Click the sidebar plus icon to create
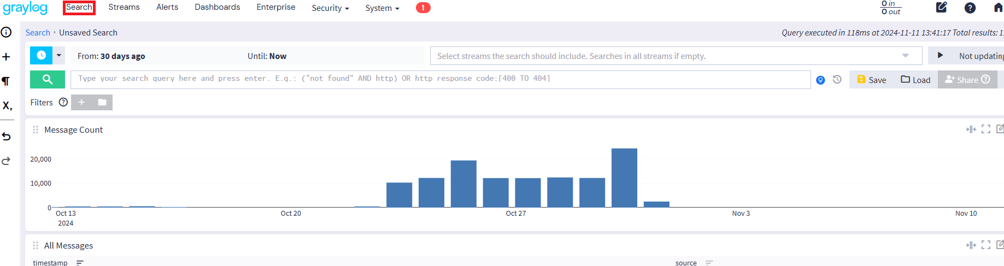This screenshot has width=1004, height=266. 7,57
